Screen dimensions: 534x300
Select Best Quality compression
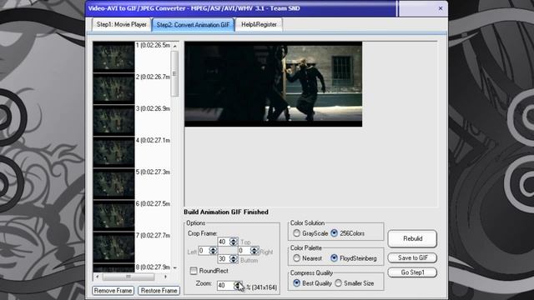(312, 283)
